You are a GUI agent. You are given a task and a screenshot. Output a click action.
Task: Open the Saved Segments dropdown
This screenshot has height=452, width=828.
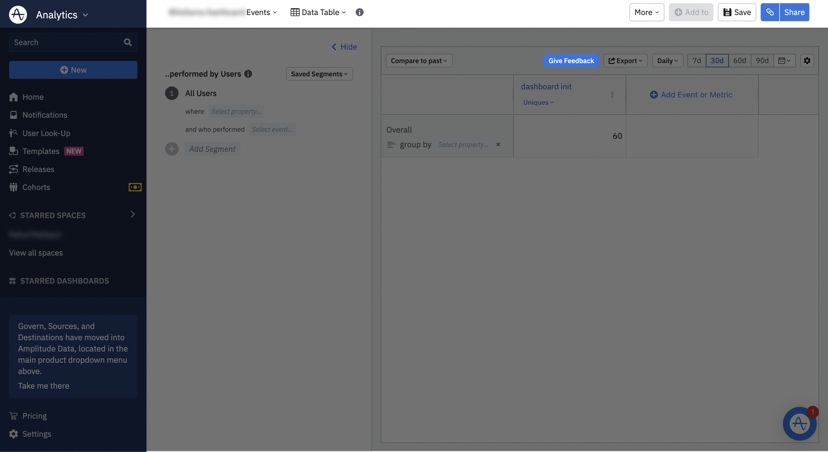[x=319, y=74]
